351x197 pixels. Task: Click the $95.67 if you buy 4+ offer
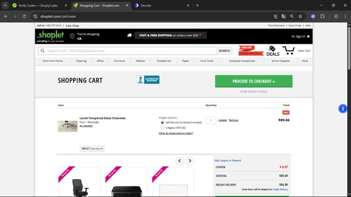tap(92, 148)
